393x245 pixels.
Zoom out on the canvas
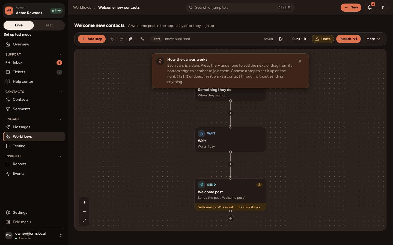point(84,212)
